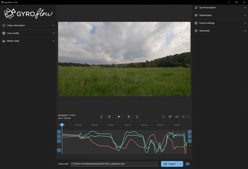This screenshot has width=248, height=169.
Task: Maximize the Gyroflow window
Action: coord(237,2)
